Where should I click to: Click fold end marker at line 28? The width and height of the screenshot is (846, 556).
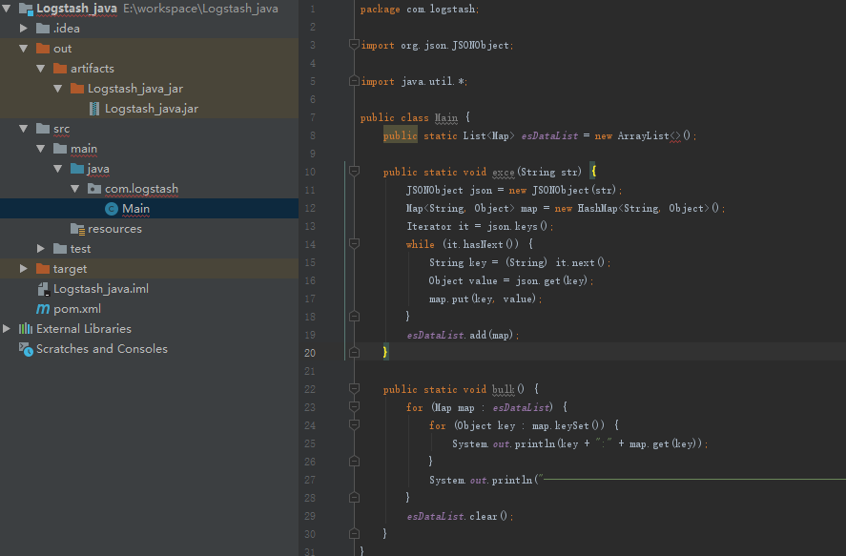[x=354, y=497]
